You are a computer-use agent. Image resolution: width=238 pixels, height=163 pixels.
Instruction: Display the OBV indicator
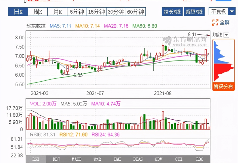(x=159, y=159)
